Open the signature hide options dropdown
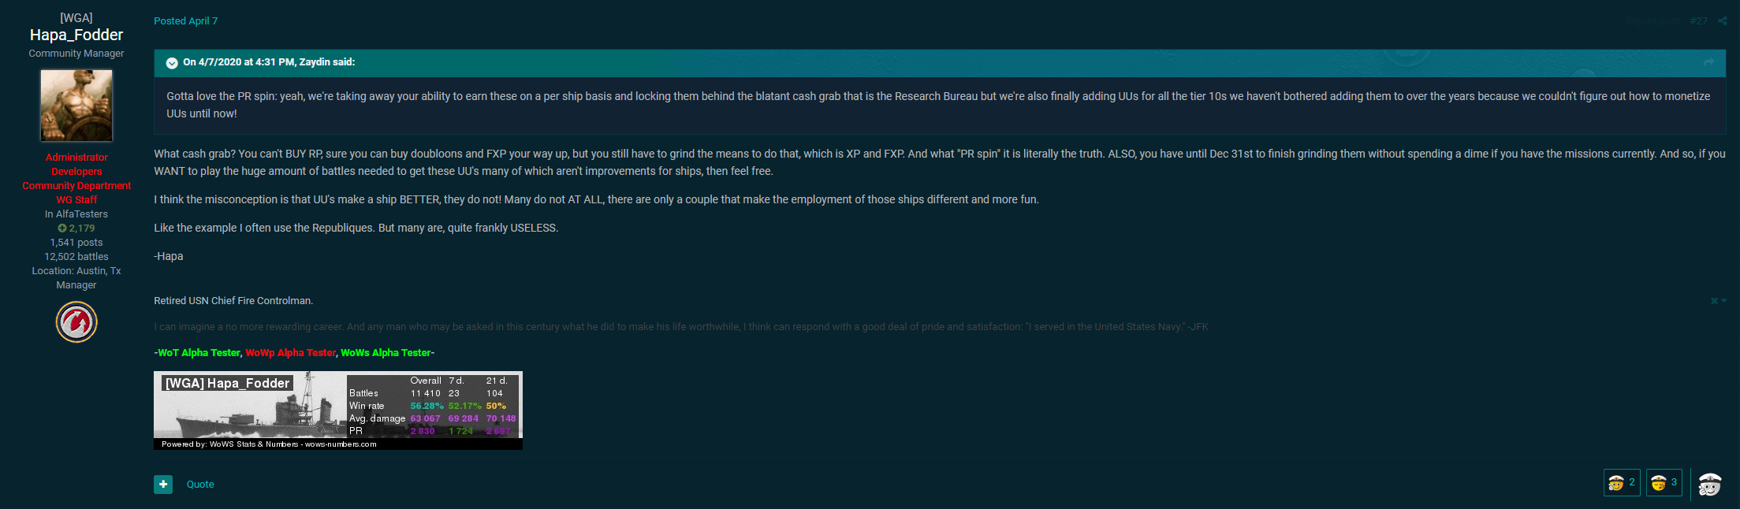Image resolution: width=1740 pixels, height=509 pixels. click(x=1719, y=301)
